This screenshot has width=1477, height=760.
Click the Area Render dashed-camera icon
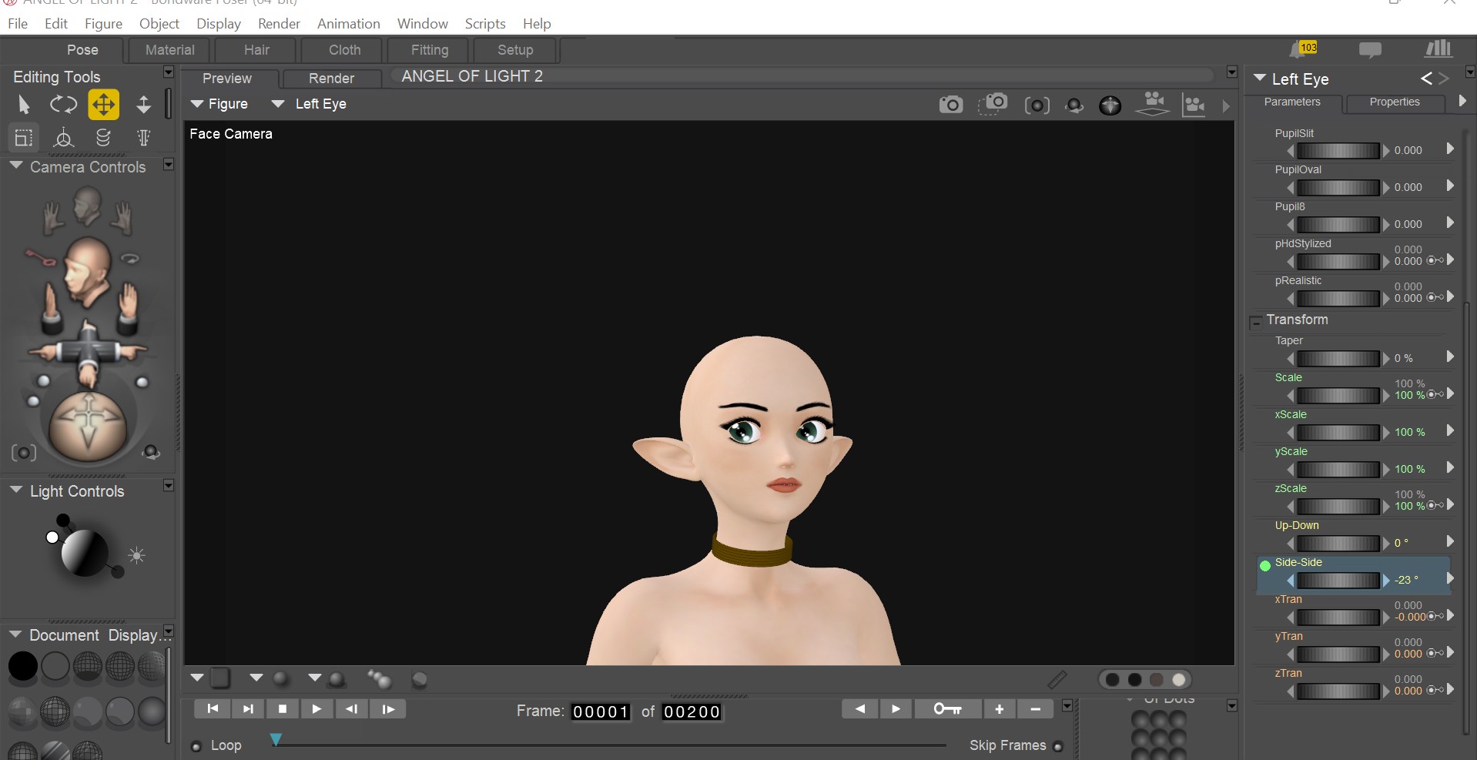click(x=993, y=104)
